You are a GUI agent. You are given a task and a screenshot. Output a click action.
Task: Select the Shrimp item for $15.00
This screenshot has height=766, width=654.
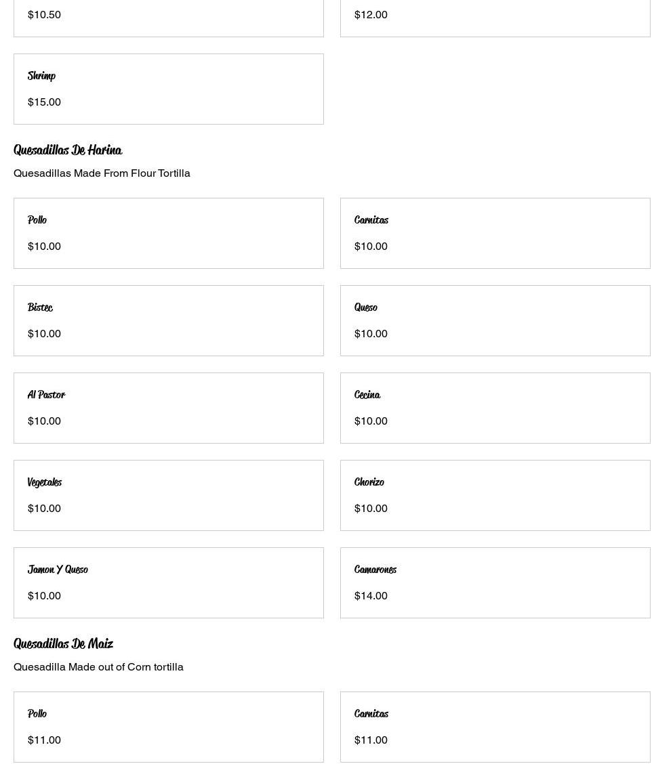point(168,89)
